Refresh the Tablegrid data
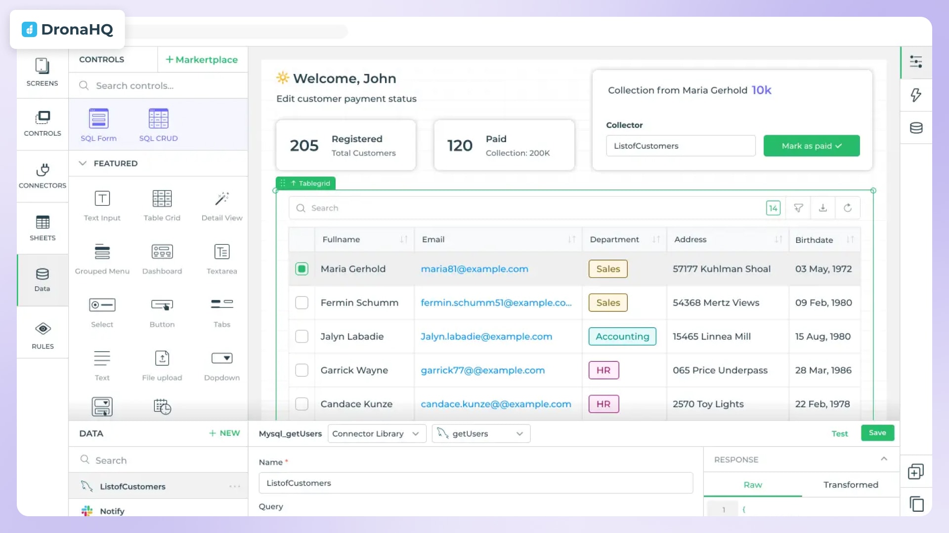 click(848, 208)
